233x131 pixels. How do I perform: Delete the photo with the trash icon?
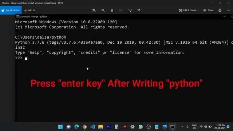coord(112,10)
